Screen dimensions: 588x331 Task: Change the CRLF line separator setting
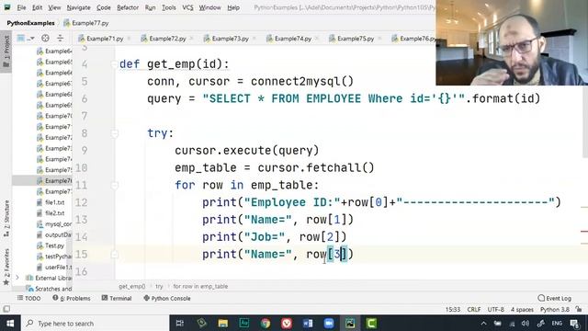click(x=474, y=310)
